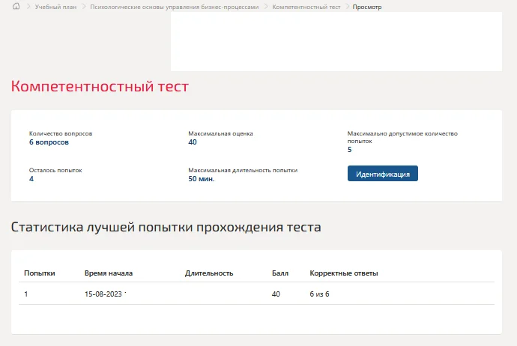This screenshot has width=517, height=346.
Task: Click the Время начала column header
Action: click(109, 273)
